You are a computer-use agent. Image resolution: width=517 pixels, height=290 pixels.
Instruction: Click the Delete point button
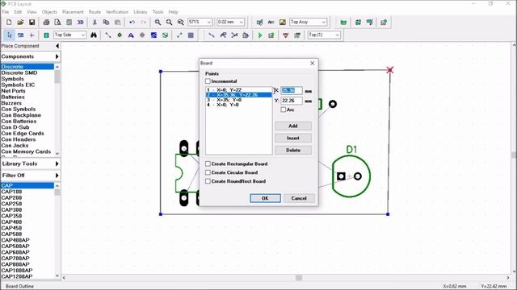pyautogui.click(x=293, y=151)
